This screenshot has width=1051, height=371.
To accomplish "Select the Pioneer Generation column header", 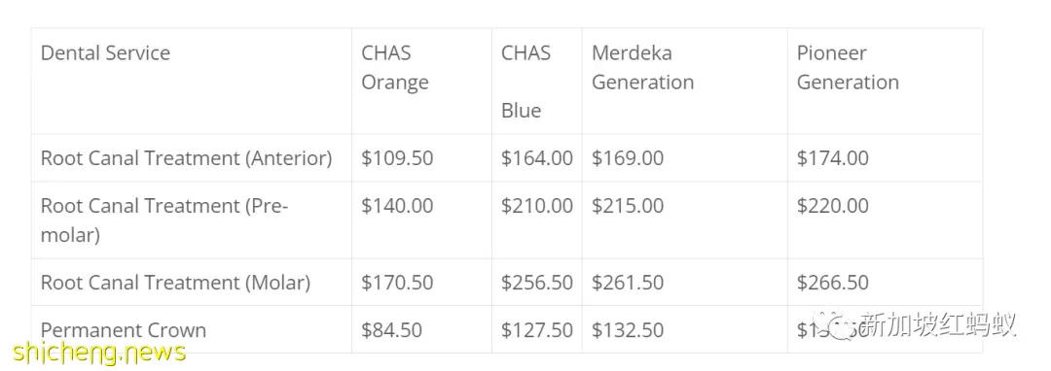I will (x=848, y=68).
